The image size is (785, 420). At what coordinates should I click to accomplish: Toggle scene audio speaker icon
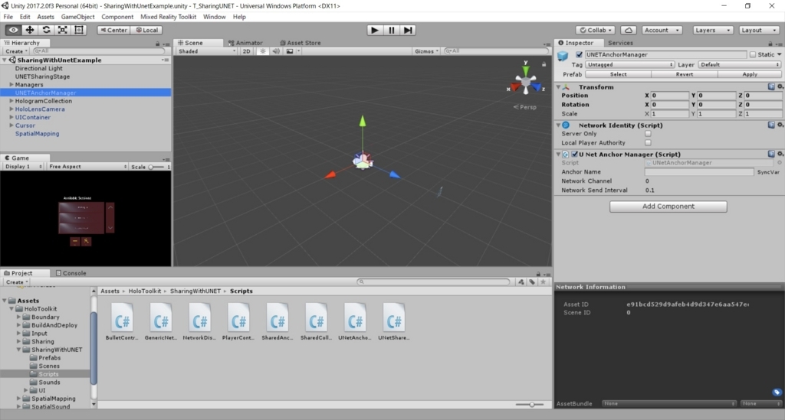(276, 51)
